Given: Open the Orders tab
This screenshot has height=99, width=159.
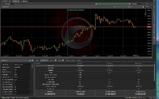Looking at the screenshot, I should (x=61, y=60).
